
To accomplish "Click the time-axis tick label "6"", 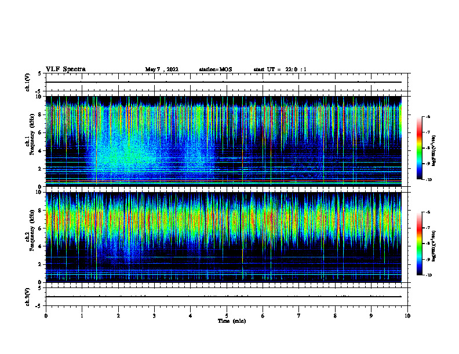I will (x=263, y=316).
